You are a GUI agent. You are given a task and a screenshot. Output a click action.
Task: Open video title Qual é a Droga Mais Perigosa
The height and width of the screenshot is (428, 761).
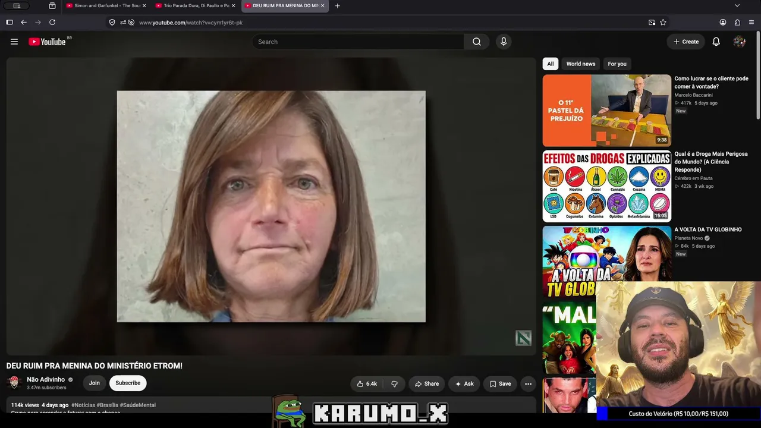coord(711,162)
